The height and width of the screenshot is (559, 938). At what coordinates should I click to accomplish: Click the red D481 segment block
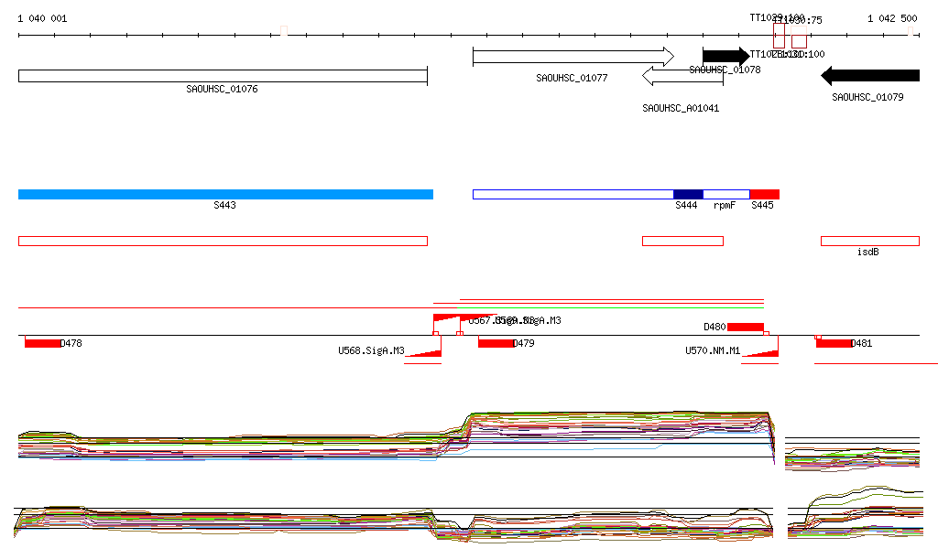(834, 343)
